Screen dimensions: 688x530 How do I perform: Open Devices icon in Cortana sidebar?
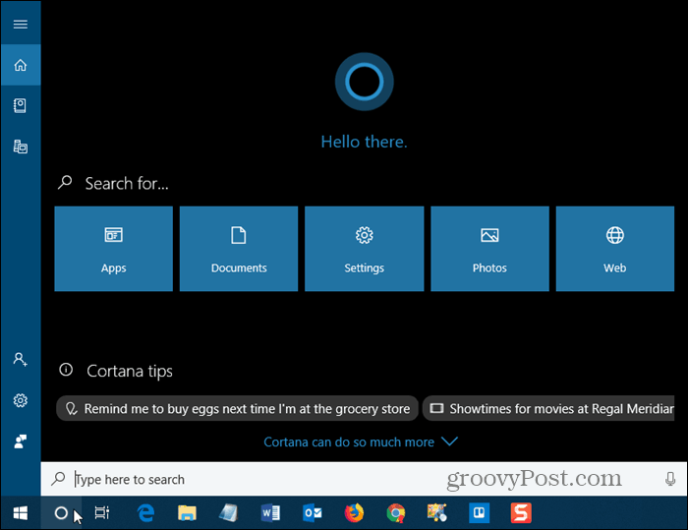click(21, 147)
